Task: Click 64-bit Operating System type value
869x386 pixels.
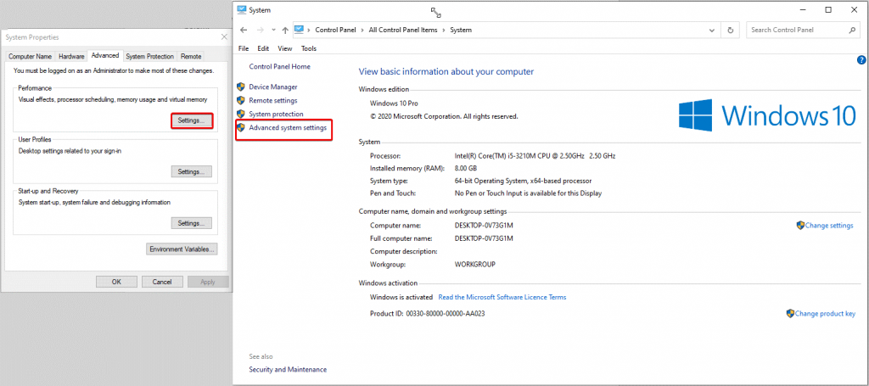Action: tap(523, 181)
